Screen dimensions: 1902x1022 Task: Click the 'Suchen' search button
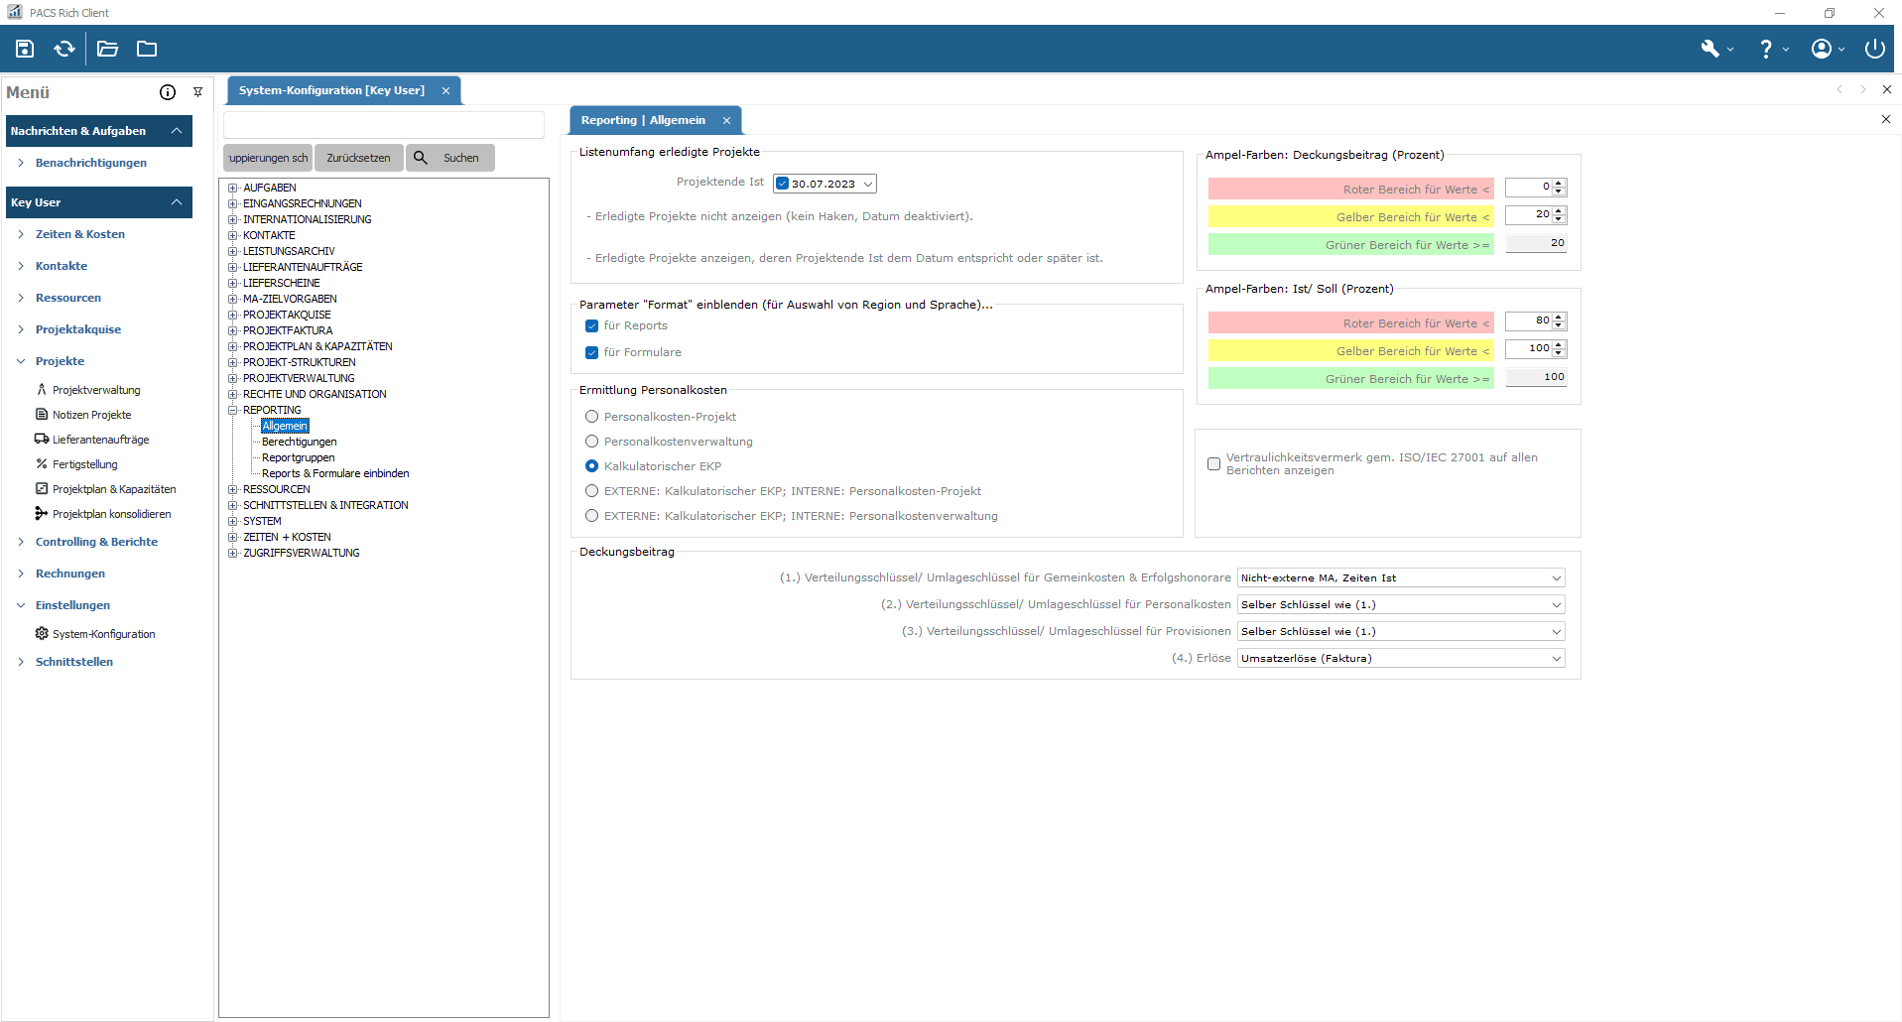pos(450,157)
